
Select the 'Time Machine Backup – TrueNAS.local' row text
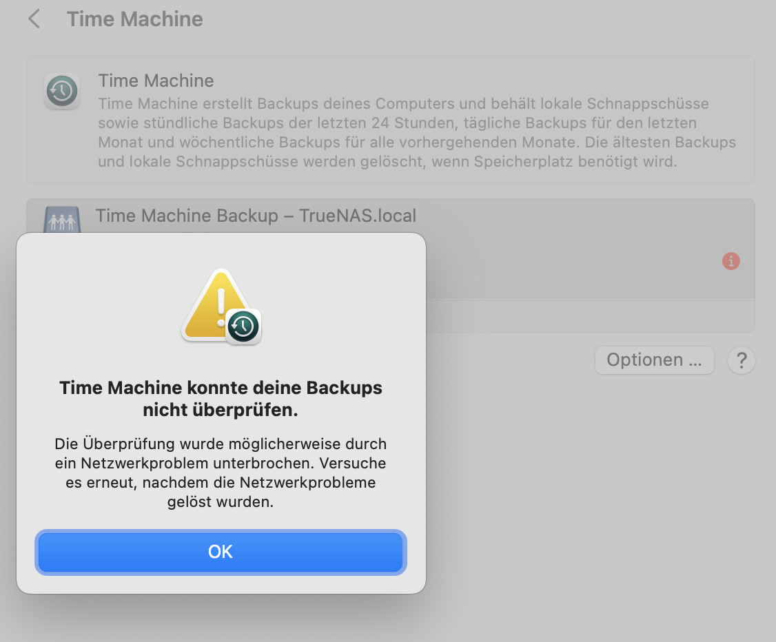tap(256, 216)
